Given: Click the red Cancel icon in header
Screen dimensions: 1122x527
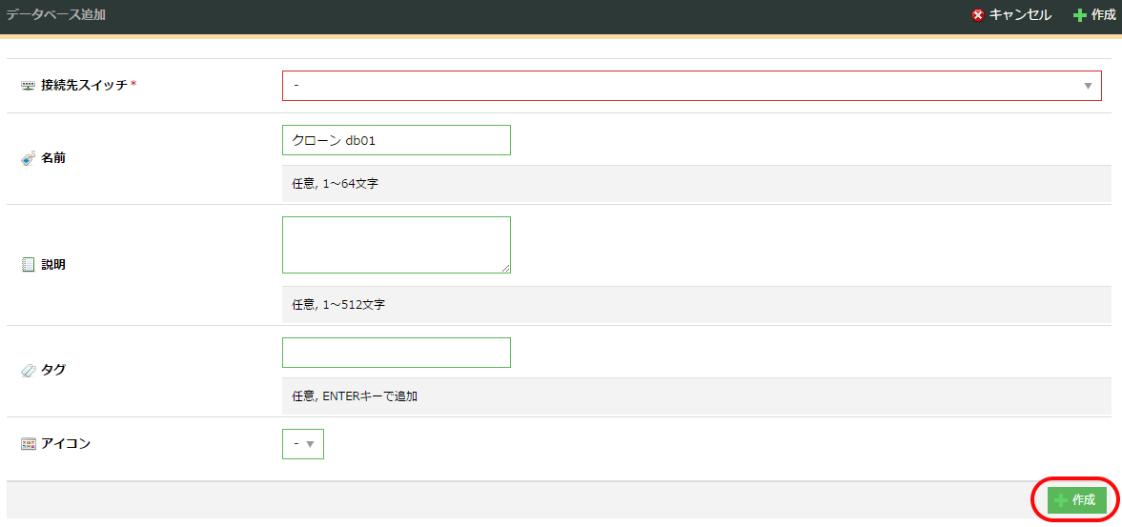Looking at the screenshot, I should click(x=978, y=15).
